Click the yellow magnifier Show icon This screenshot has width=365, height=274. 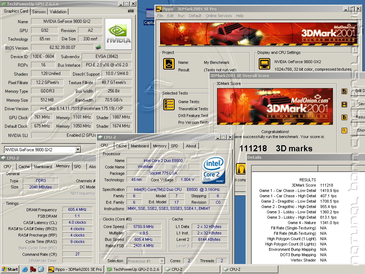[344, 131]
